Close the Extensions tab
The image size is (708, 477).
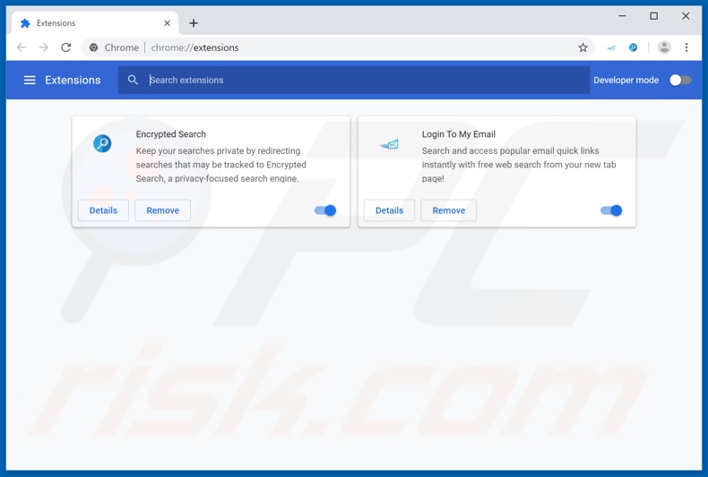pyautogui.click(x=167, y=23)
